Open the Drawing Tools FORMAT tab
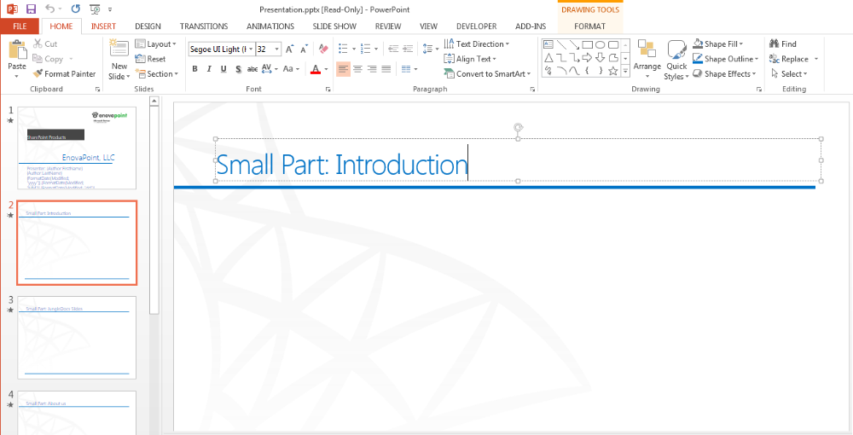Viewport: 853px width, 435px height. click(589, 26)
